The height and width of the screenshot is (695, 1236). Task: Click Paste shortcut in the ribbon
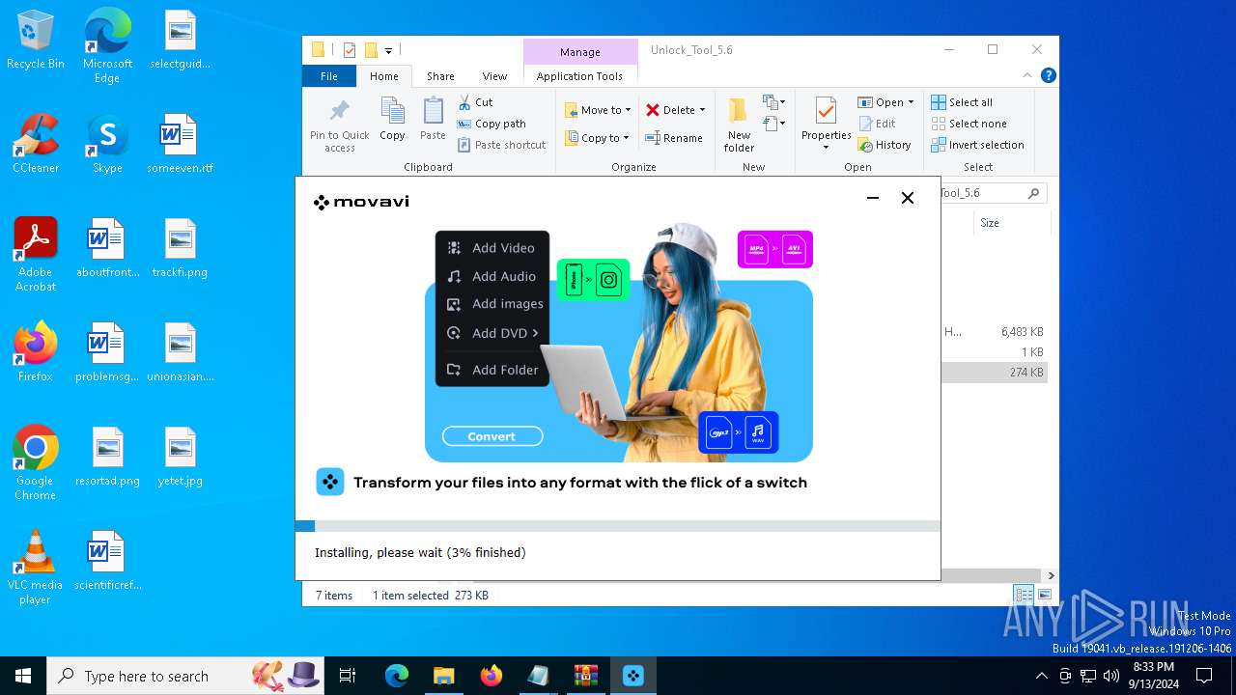click(502, 145)
